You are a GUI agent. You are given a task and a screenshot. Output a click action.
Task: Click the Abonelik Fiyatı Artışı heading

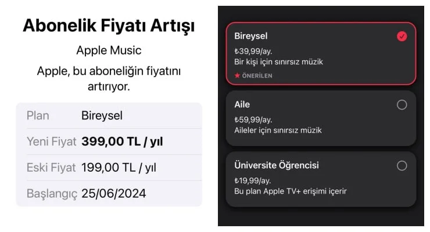point(109,26)
